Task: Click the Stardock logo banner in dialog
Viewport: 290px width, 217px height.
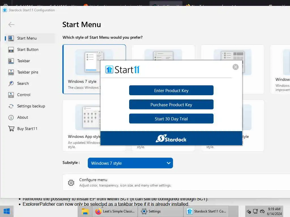Action: tap(171, 138)
